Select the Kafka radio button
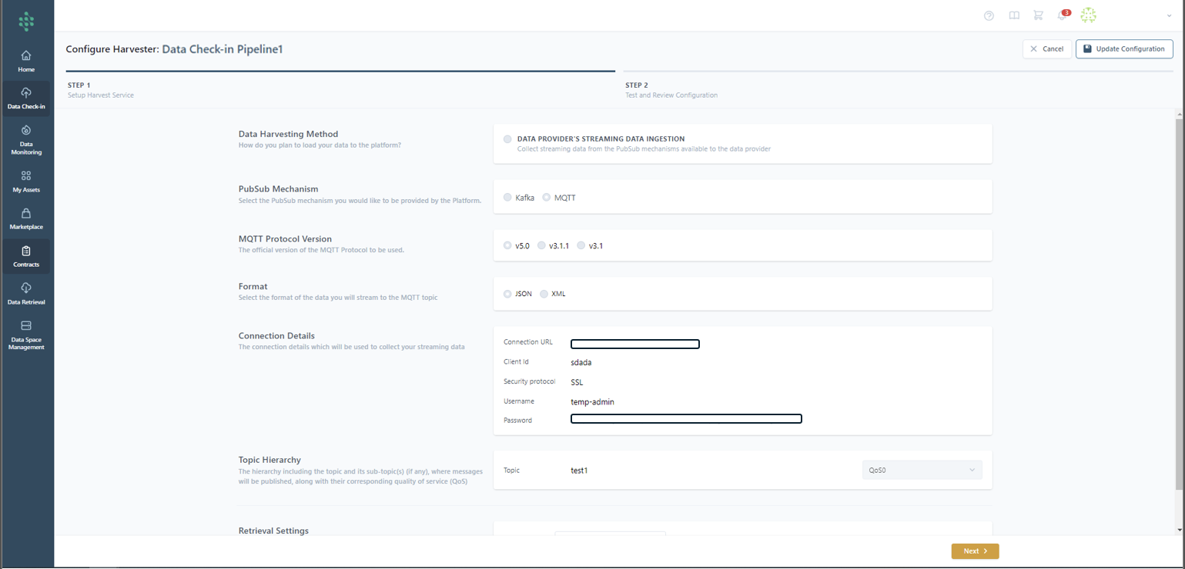Screen dimensions: 1185x569 click(x=507, y=198)
